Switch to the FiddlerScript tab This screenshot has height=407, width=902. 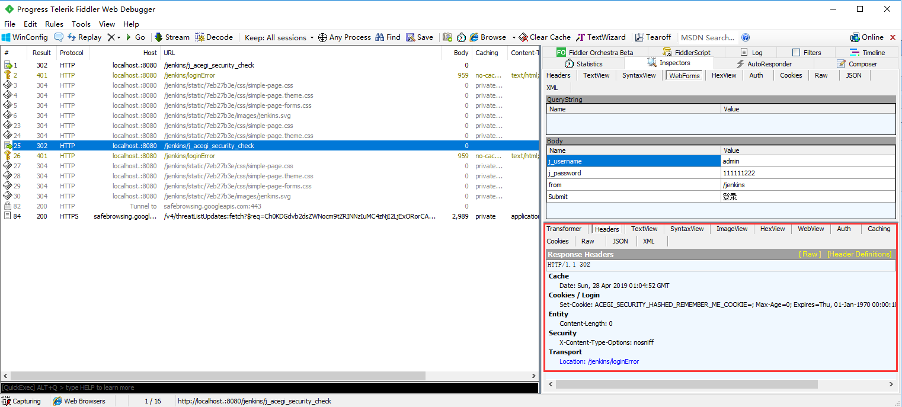[687, 52]
